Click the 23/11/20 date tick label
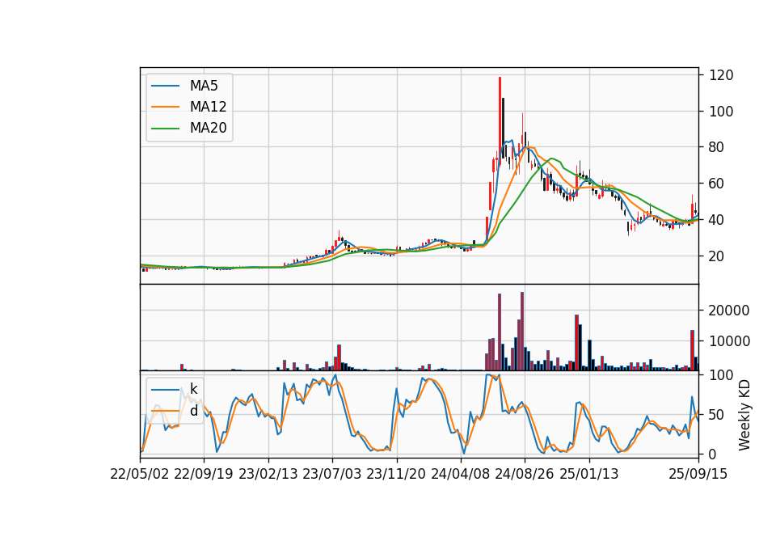The width and height of the screenshot is (776, 558). (396, 474)
